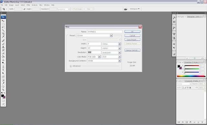Toggle lock all padlock in Layers
The image size is (207, 125).
(x=190, y=88)
